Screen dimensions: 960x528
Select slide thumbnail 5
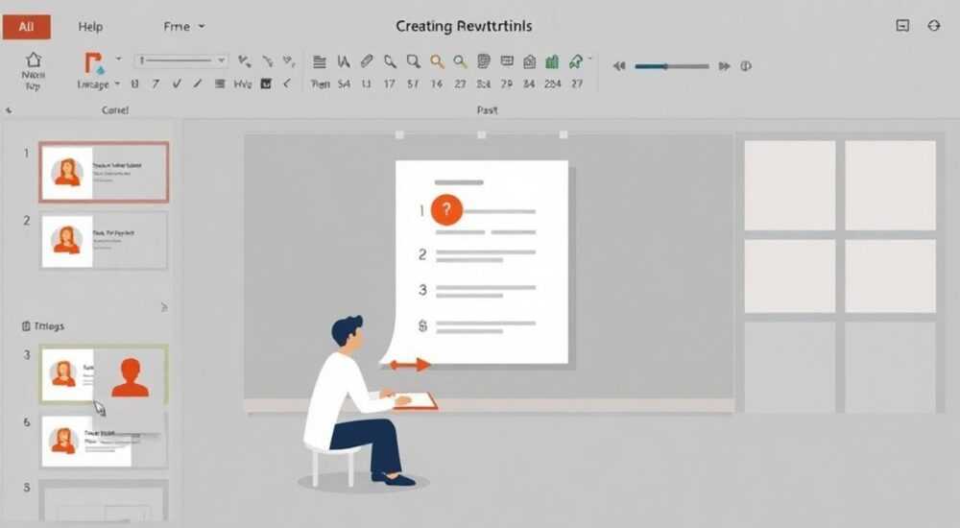tap(104, 501)
